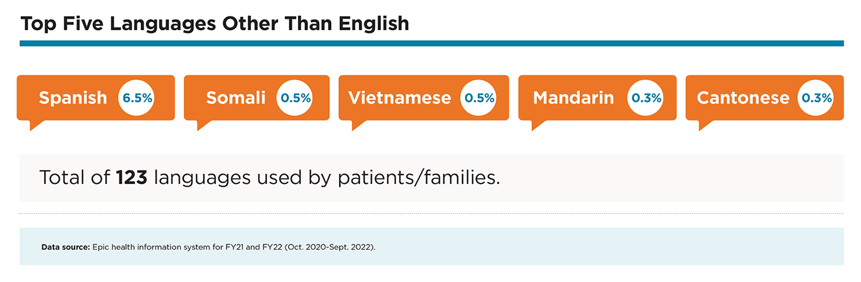Click the word Spanish
The height and width of the screenshot is (282, 861).
click(x=73, y=98)
